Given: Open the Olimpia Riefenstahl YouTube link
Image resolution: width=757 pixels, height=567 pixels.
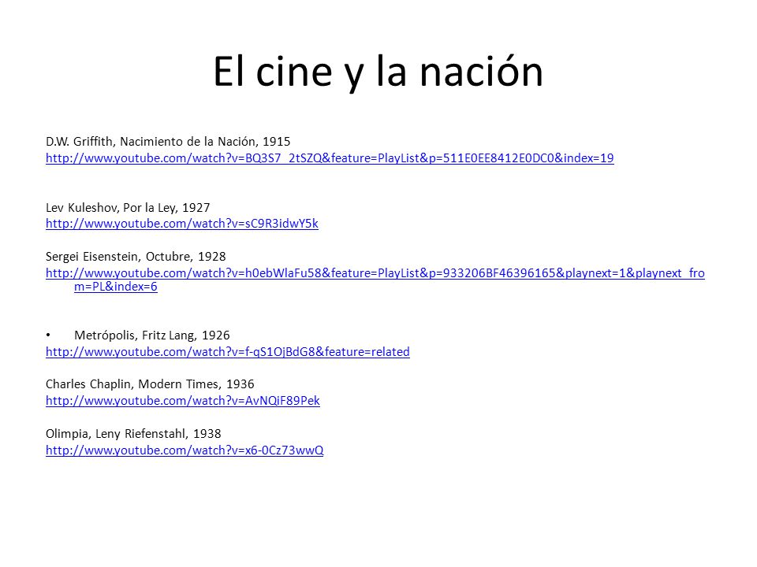Looking at the screenshot, I should click(185, 450).
